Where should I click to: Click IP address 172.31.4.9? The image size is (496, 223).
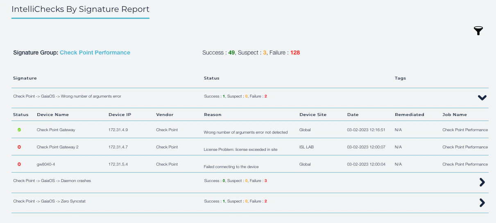pyautogui.click(x=118, y=130)
